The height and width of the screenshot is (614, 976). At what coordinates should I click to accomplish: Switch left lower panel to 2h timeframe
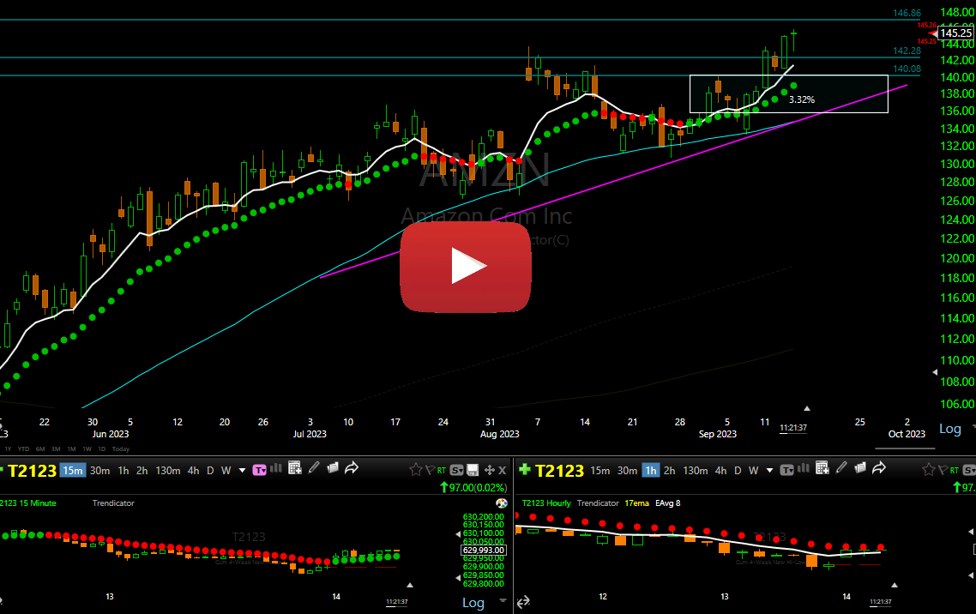coord(142,470)
